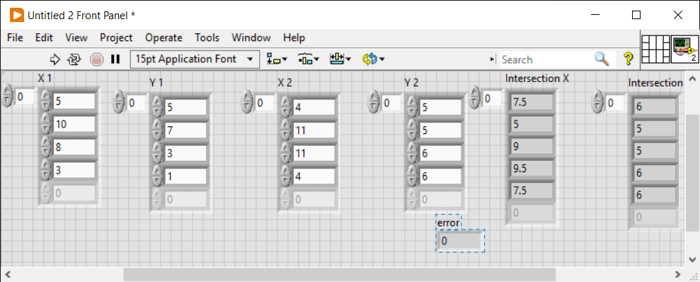Click horizontal scrollbar left arrow
Image resolution: width=700 pixels, height=282 pixels.
point(7,274)
